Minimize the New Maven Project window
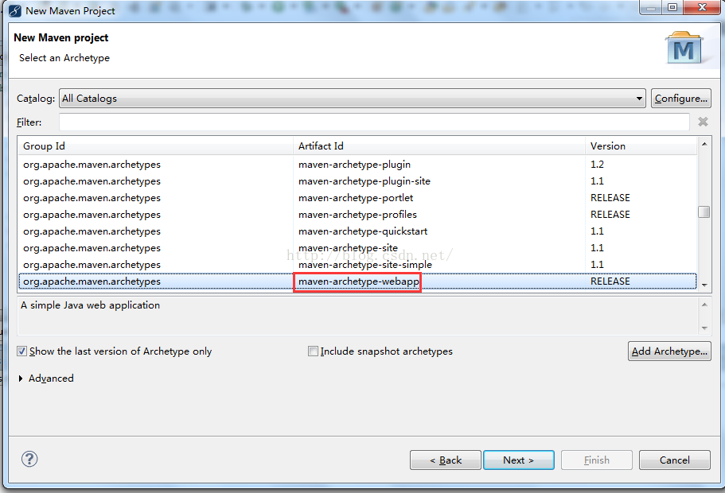 point(651,7)
